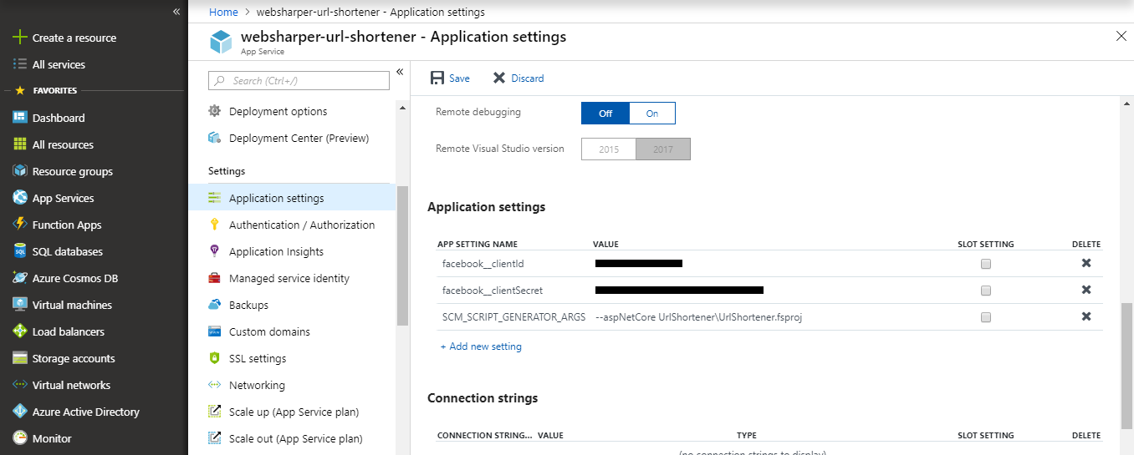The width and height of the screenshot is (1134, 455).
Task: Click the Authentication / Authorization key icon
Action: [214, 225]
